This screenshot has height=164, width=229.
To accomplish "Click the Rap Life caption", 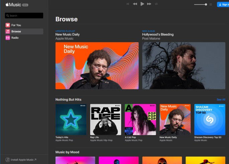I will [x=95, y=137].
